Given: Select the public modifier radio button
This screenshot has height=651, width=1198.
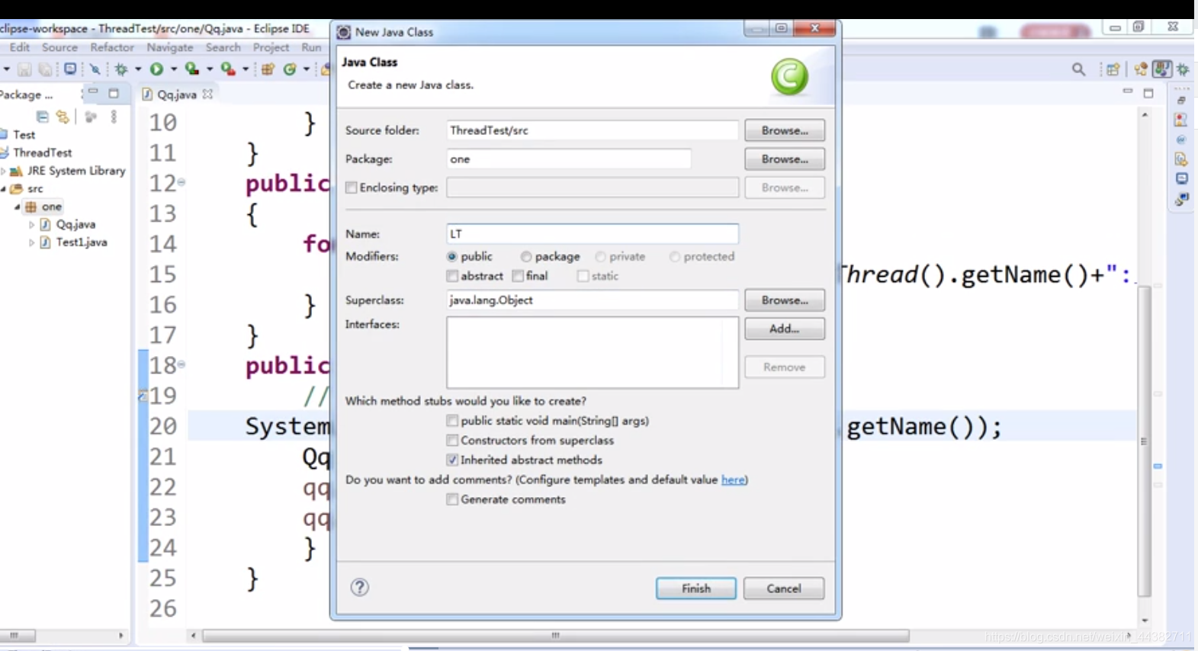Looking at the screenshot, I should click(x=452, y=257).
